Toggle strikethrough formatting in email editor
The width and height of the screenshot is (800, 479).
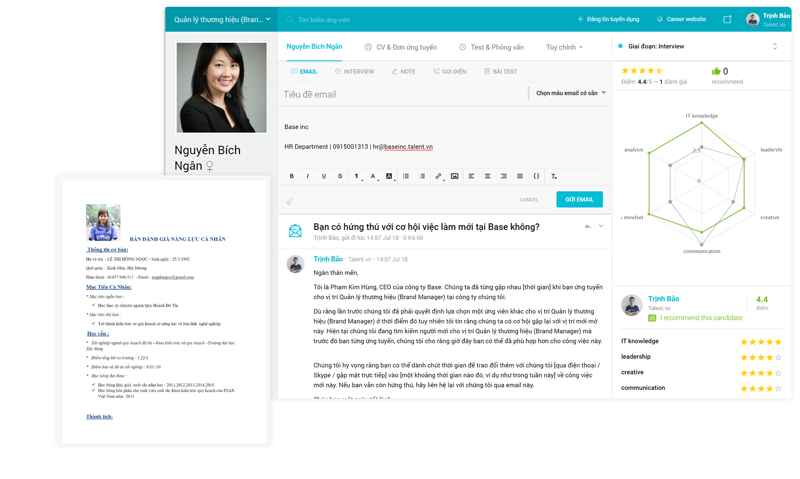(x=340, y=176)
